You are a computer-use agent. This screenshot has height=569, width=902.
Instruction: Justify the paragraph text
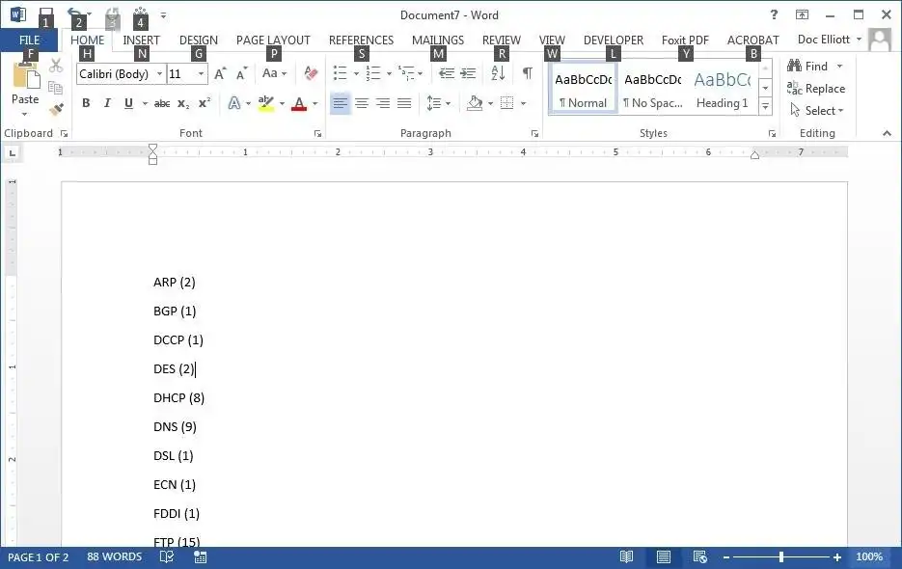pyautogui.click(x=404, y=103)
